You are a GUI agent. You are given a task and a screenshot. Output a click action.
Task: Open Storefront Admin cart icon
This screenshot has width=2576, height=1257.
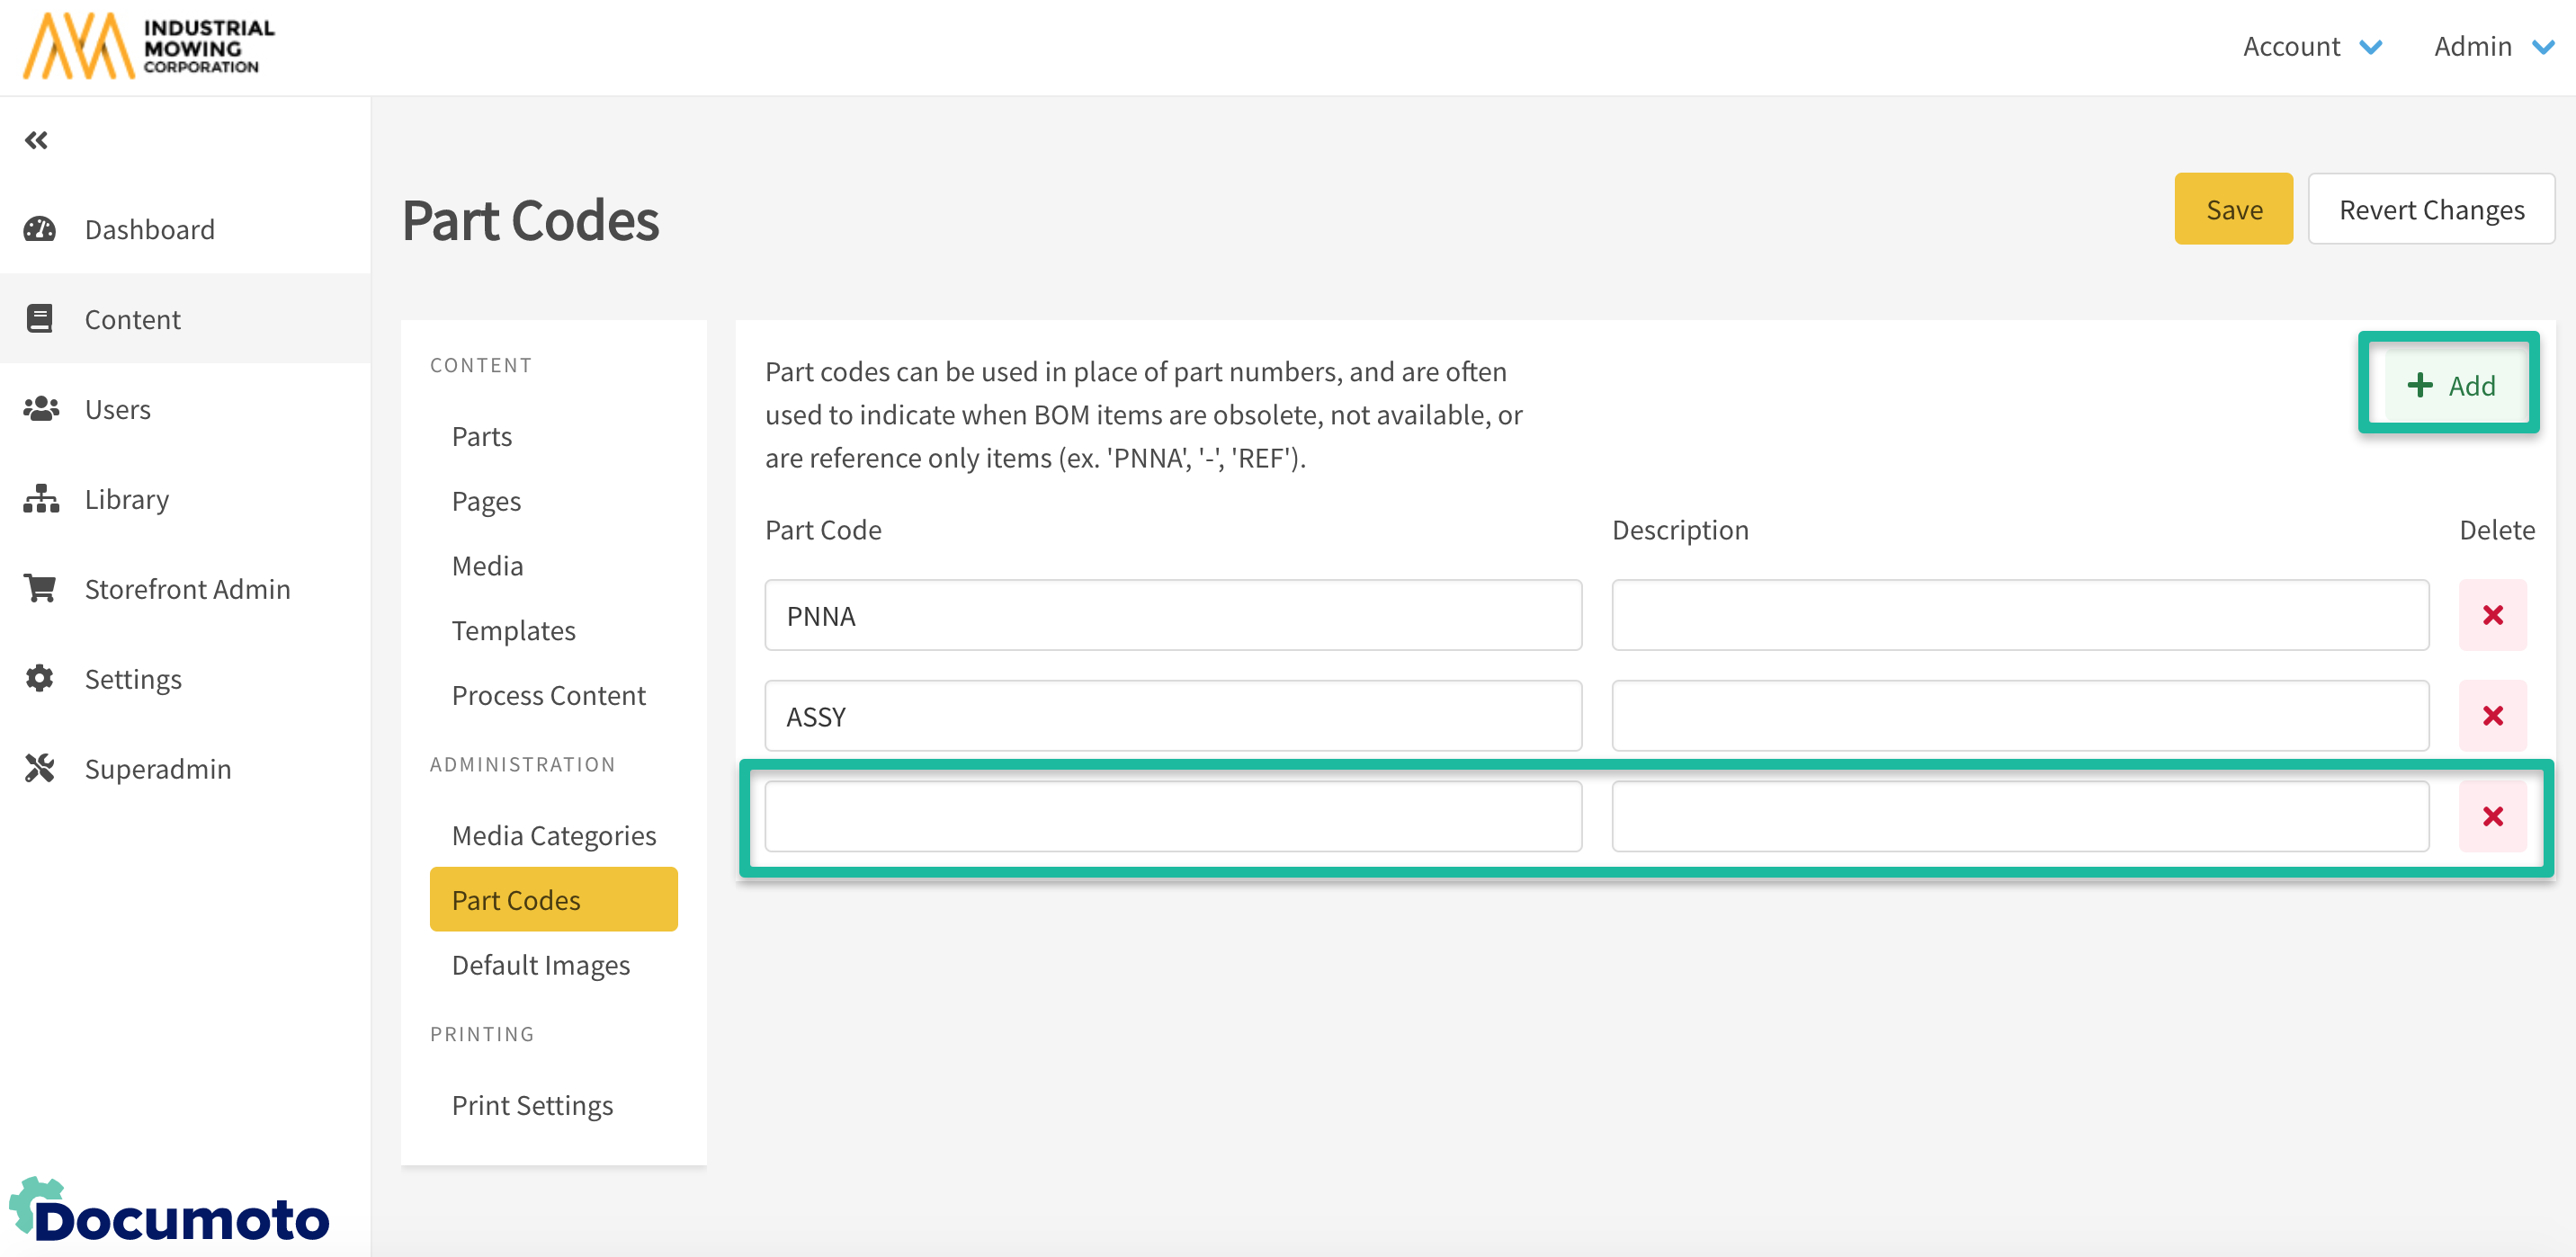coord(40,589)
